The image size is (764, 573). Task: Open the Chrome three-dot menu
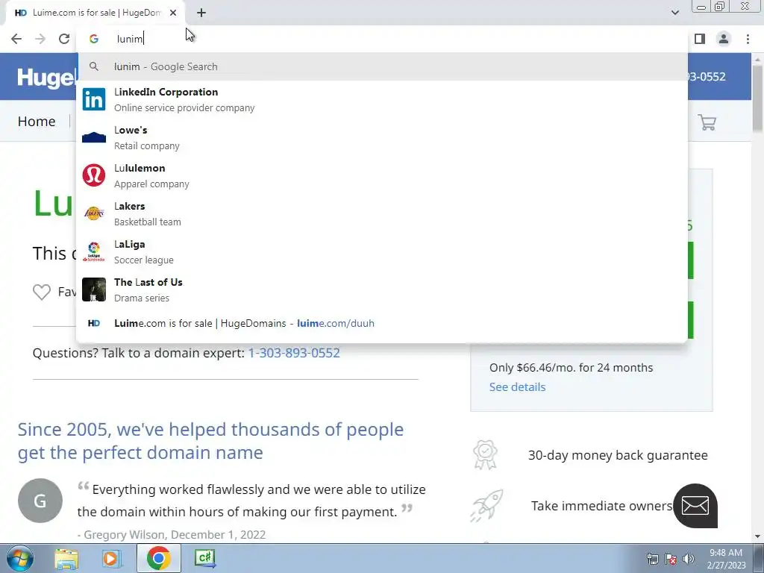[748, 39]
